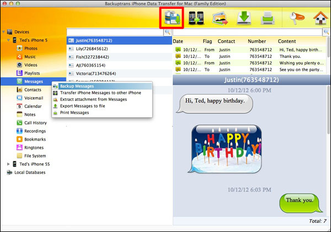The height and width of the screenshot is (232, 331).
Task: Select the Lily(726845612) contact row
Action: point(120,48)
